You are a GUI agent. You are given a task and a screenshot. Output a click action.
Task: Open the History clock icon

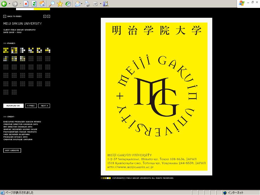click(68, 4)
